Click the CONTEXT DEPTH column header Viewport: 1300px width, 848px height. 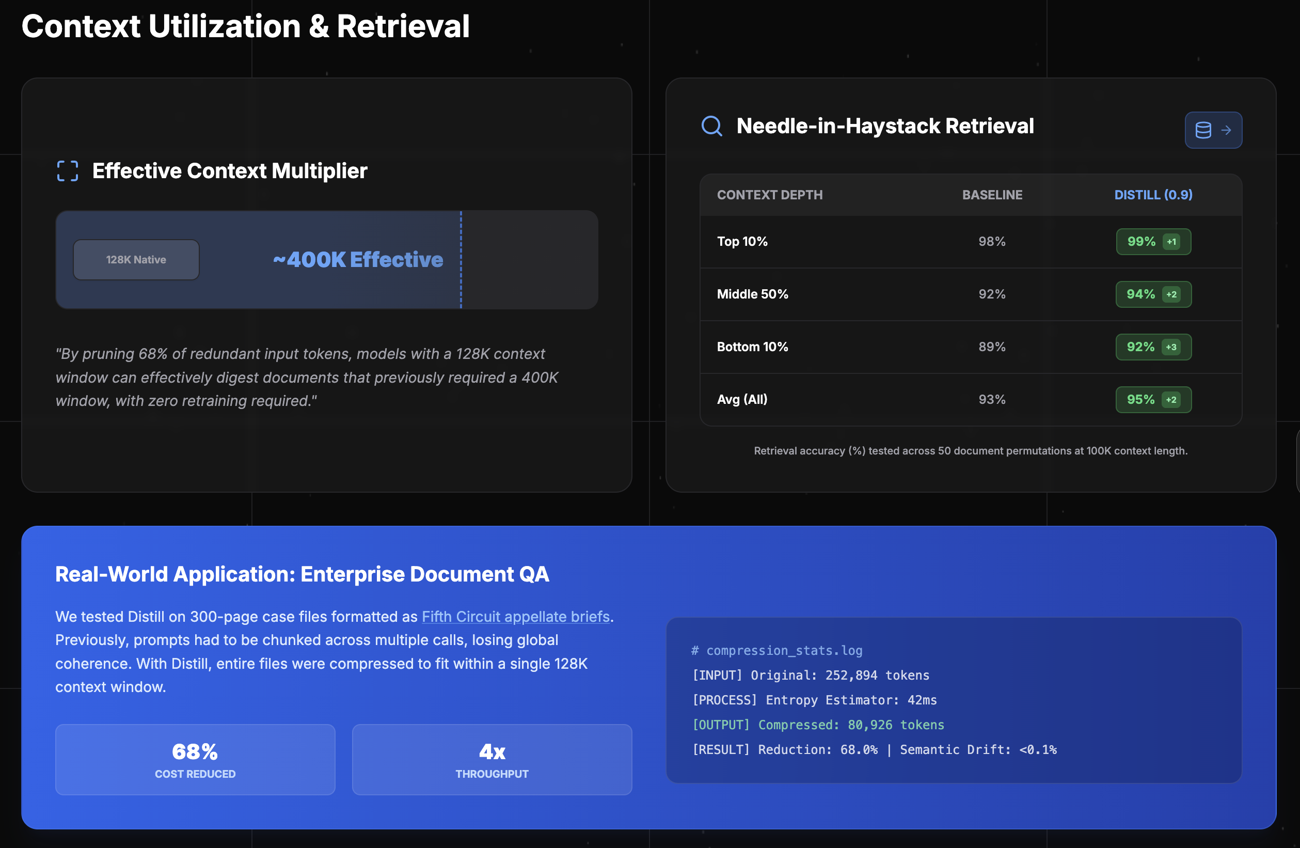click(x=769, y=195)
